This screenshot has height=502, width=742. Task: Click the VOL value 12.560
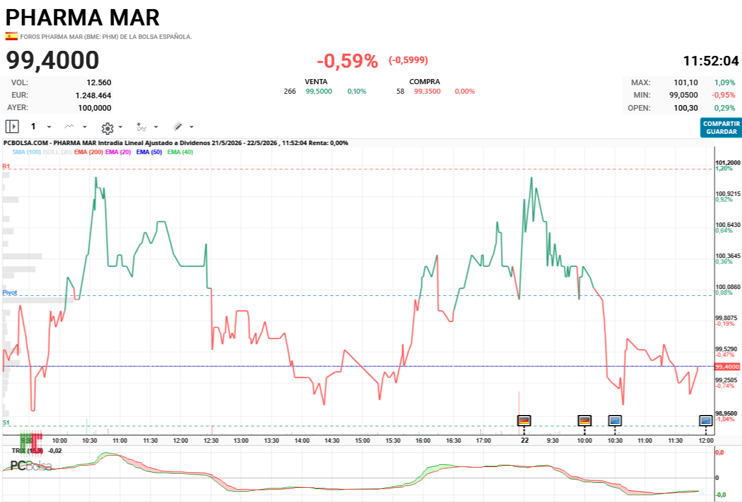99,82
